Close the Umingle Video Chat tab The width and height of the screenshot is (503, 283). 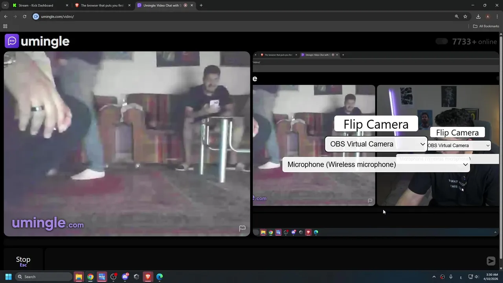(x=192, y=6)
